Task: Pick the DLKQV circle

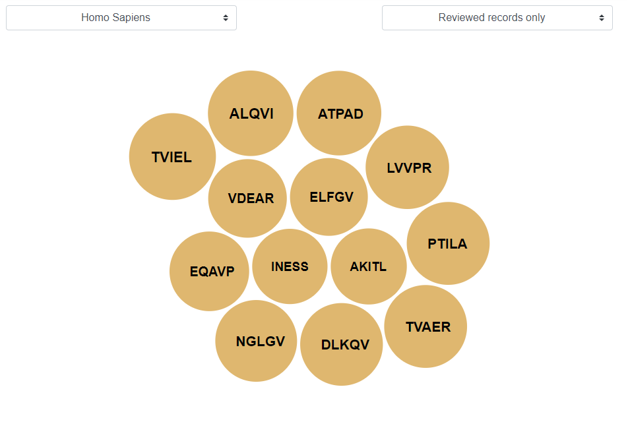Action: point(342,344)
